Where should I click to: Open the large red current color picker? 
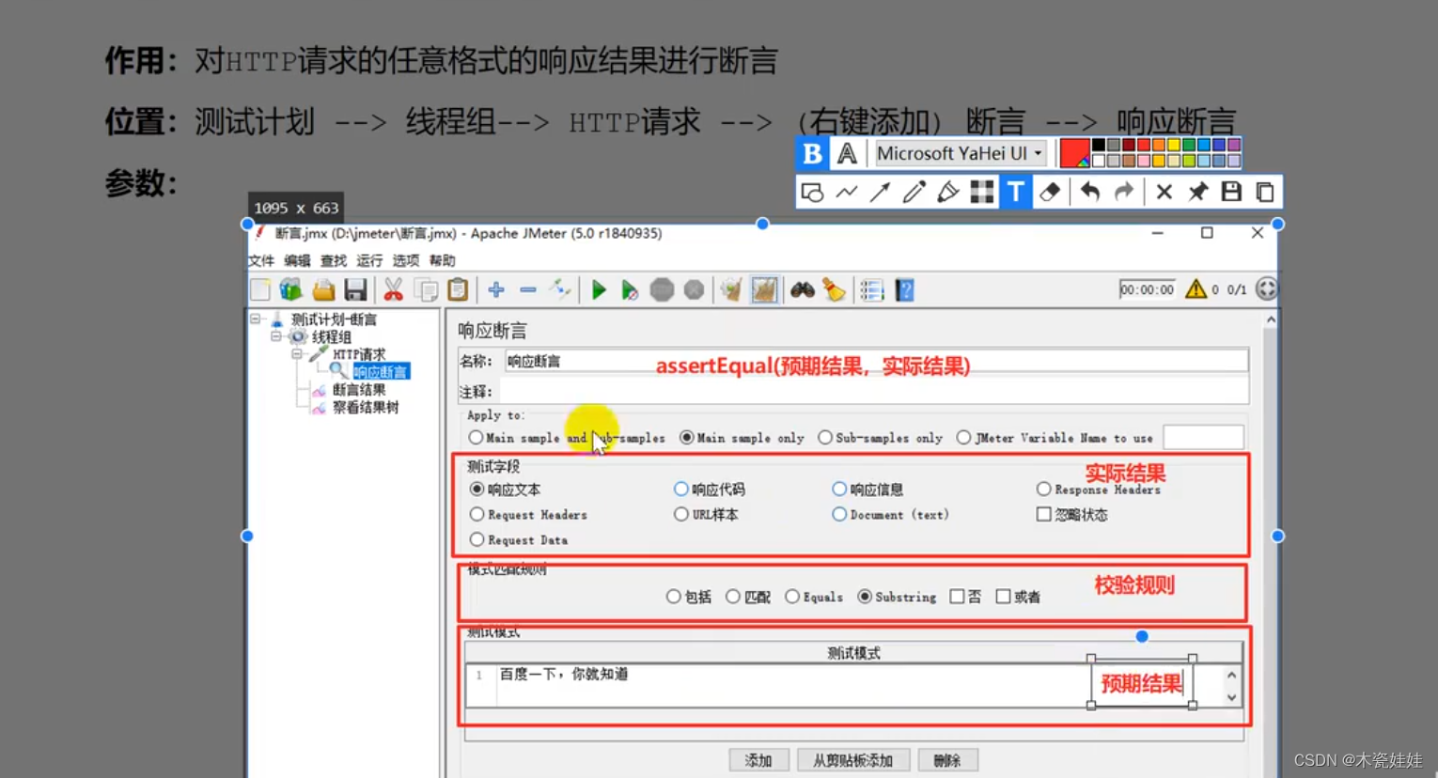pyautogui.click(x=1074, y=152)
